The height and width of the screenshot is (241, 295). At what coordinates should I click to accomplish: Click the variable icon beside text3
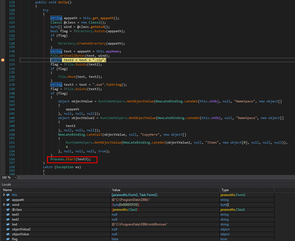click(x=8, y=214)
